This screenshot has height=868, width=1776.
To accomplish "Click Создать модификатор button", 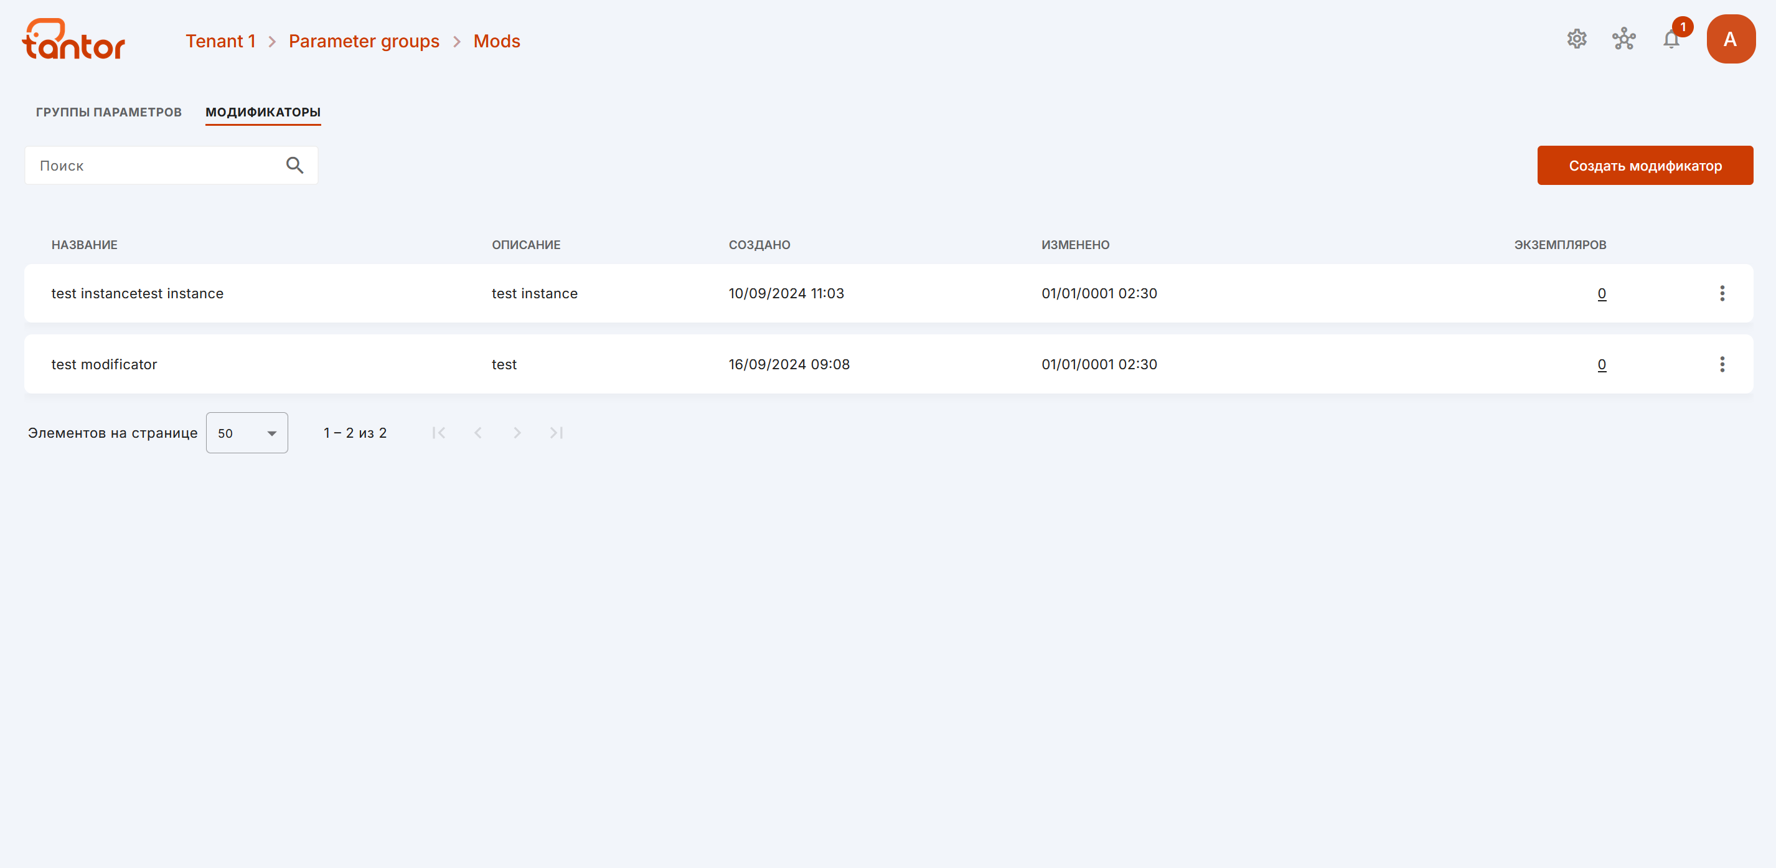I will pyautogui.click(x=1645, y=166).
